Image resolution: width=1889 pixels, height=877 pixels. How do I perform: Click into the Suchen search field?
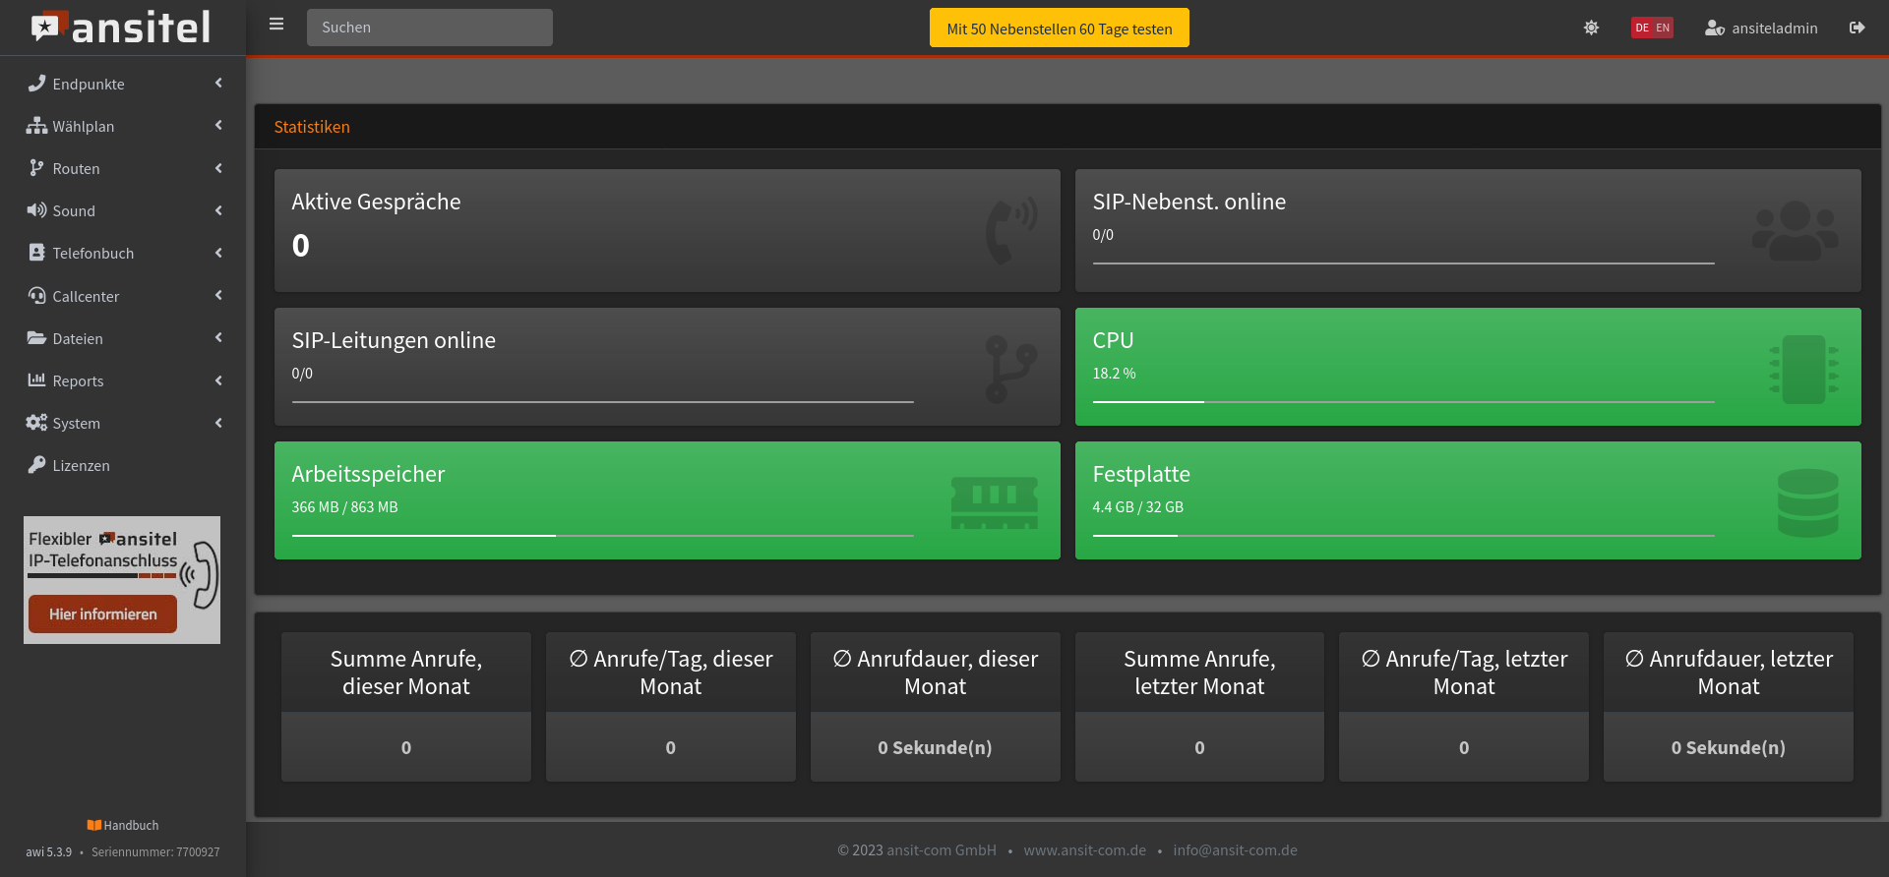tap(429, 28)
